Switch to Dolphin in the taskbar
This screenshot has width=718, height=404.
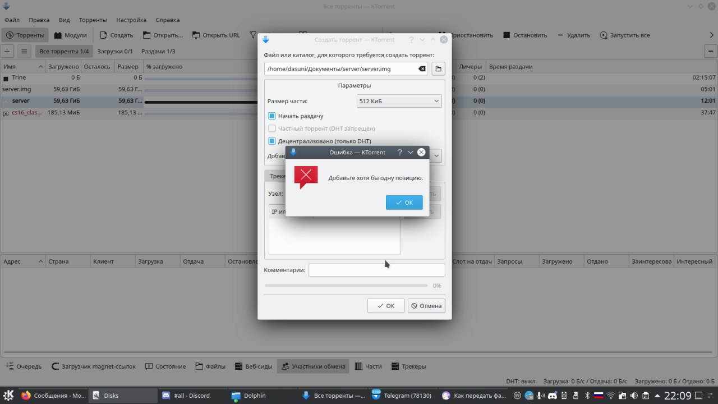pos(263,396)
